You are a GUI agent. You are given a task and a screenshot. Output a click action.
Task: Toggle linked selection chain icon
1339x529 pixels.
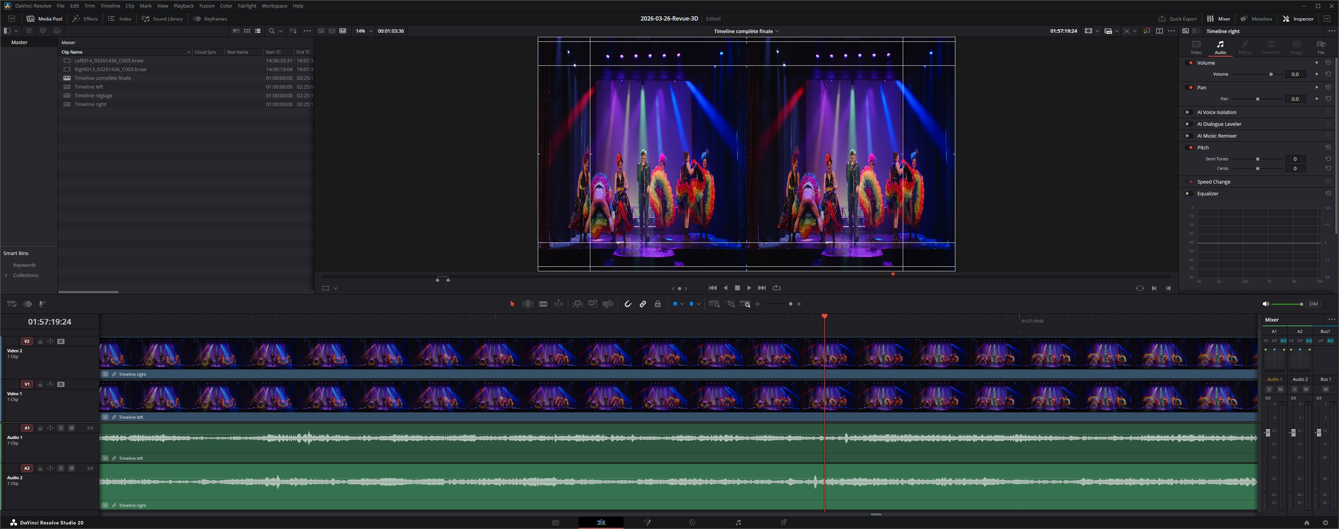tap(642, 304)
